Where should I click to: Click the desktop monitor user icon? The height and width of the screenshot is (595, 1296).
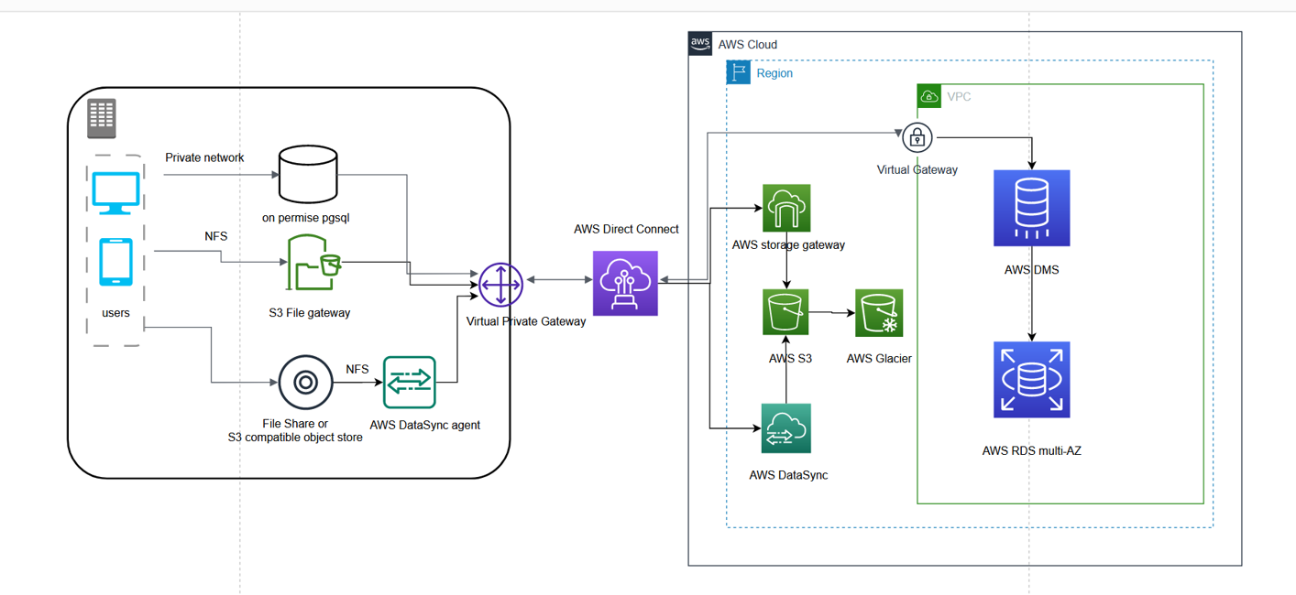[x=115, y=192]
